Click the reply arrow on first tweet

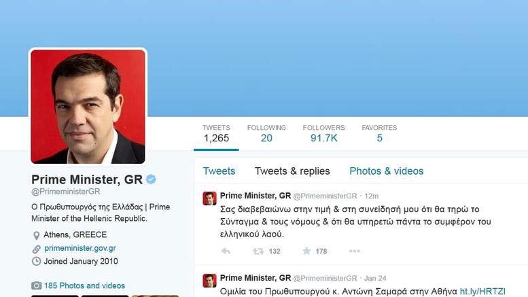[x=226, y=251]
